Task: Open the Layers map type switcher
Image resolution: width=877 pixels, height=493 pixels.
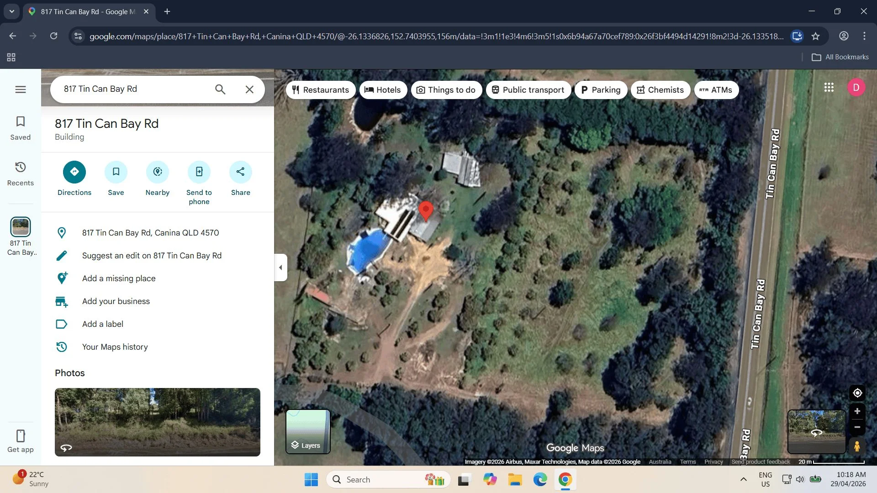Action: click(x=308, y=431)
